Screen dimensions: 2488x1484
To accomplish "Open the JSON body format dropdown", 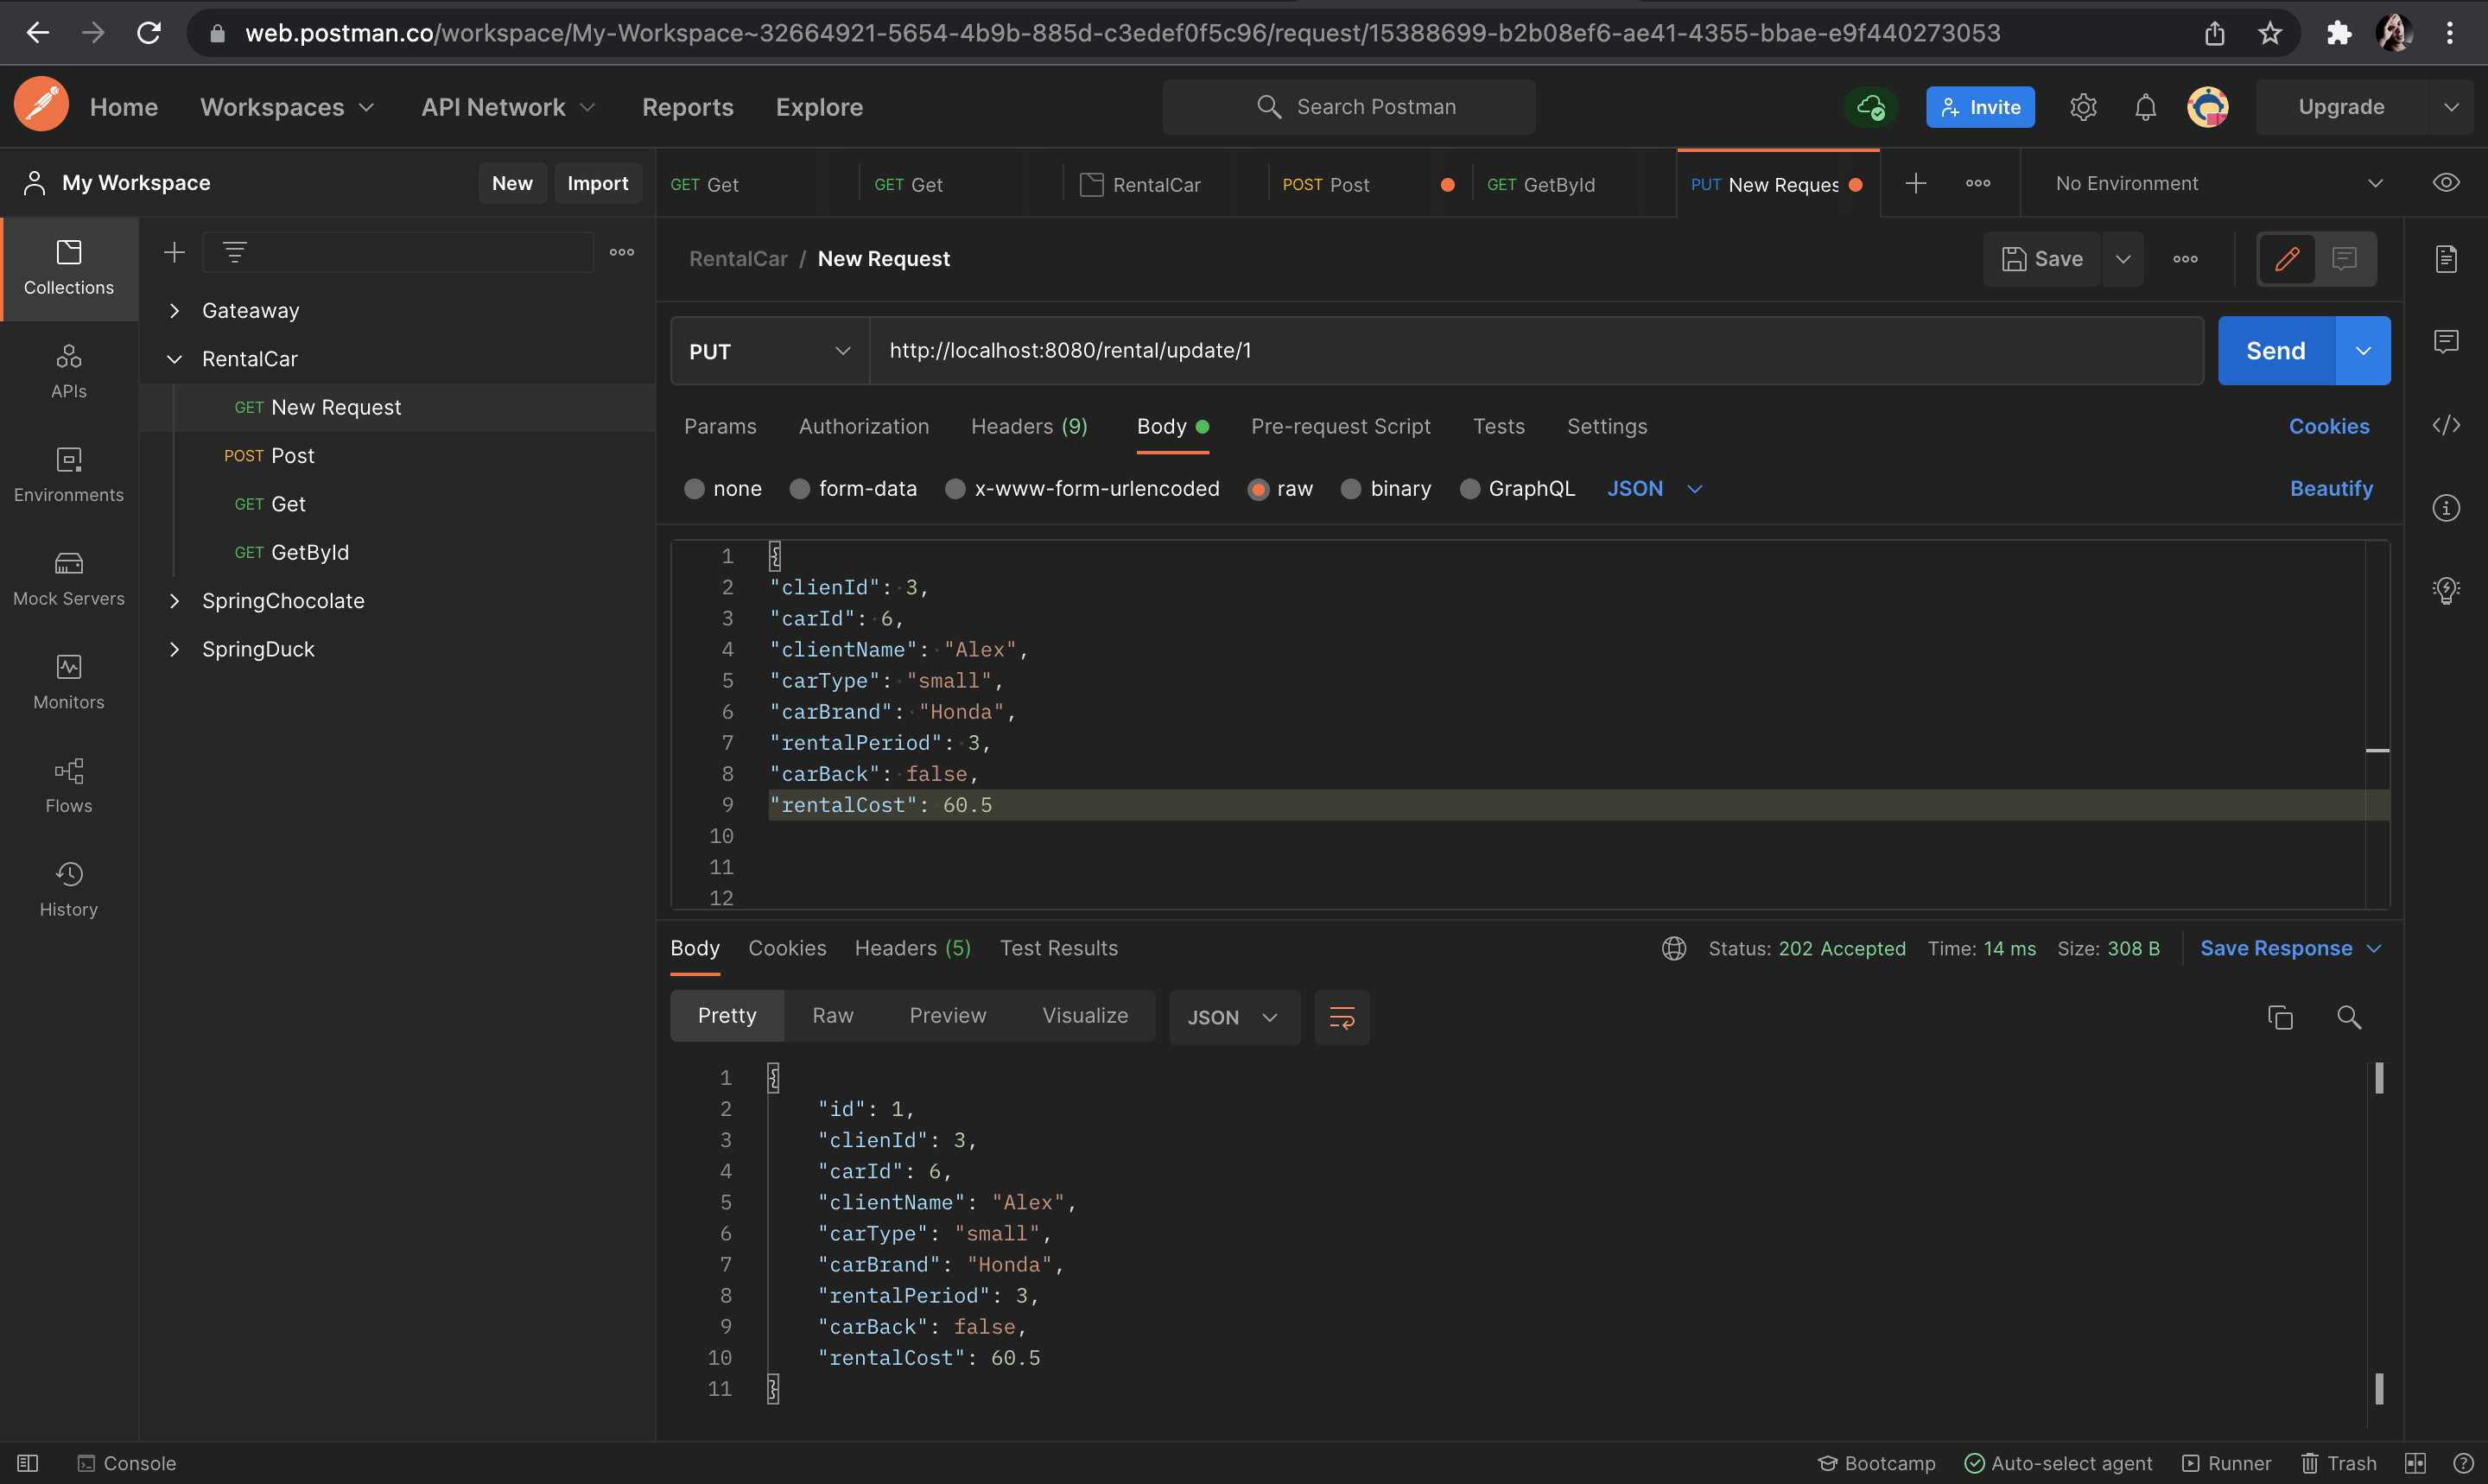I will tap(1654, 488).
